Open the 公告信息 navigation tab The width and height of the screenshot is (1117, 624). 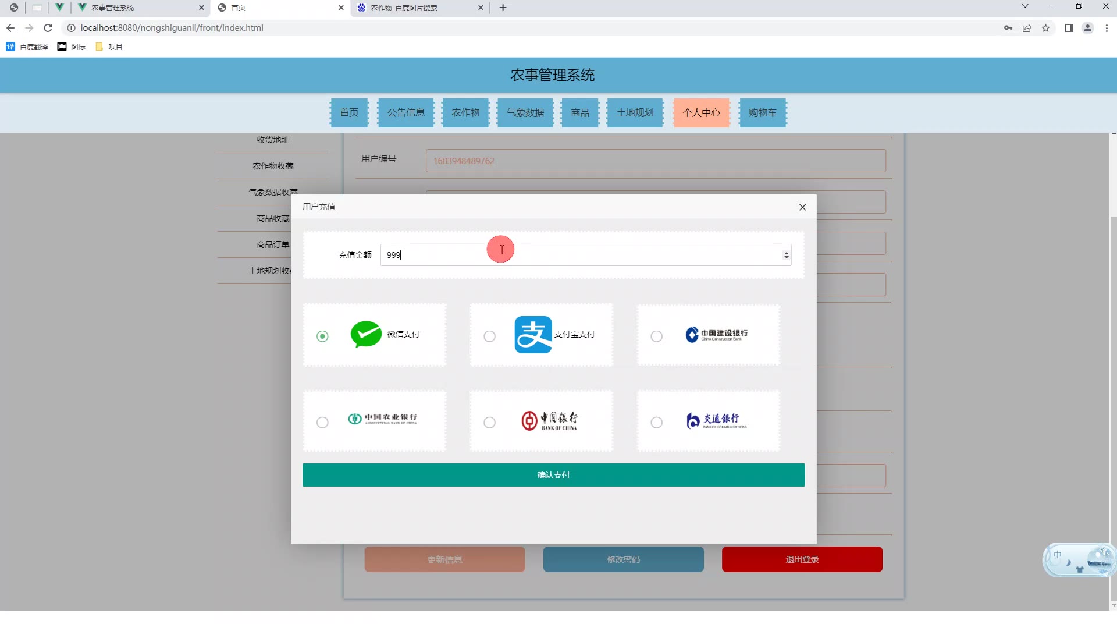[x=406, y=112]
